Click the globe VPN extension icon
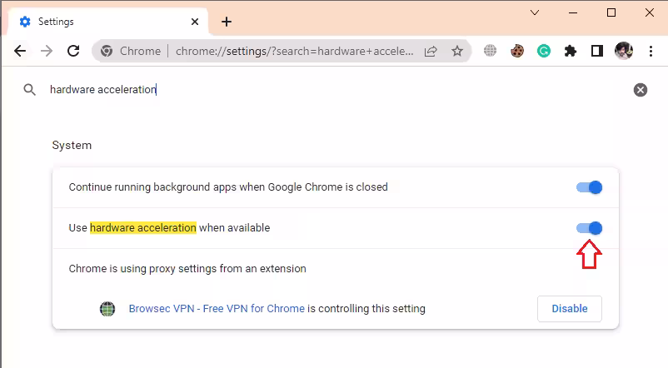 491,51
